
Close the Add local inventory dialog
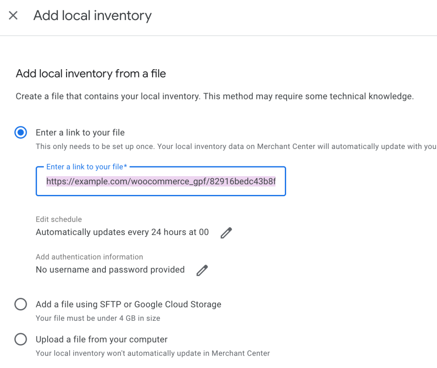coord(13,16)
